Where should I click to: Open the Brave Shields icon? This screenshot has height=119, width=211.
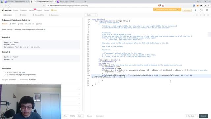click(x=160, y=6)
